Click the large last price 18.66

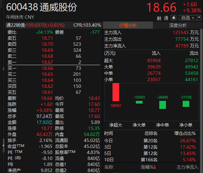click(x=162, y=7)
